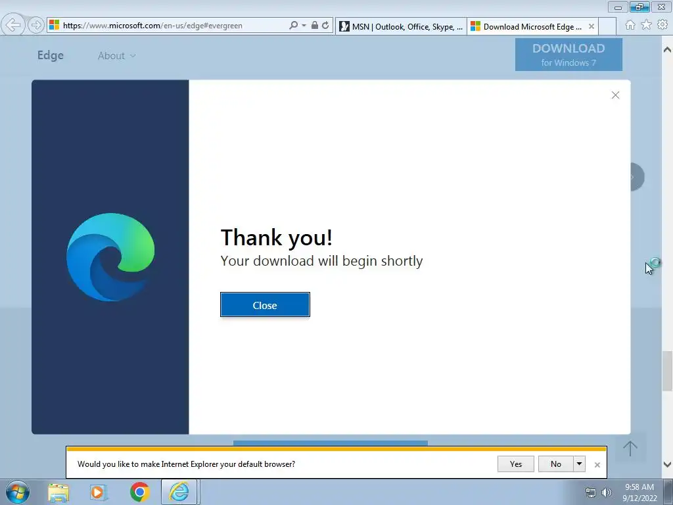Expand the About menu chevron

click(x=133, y=56)
